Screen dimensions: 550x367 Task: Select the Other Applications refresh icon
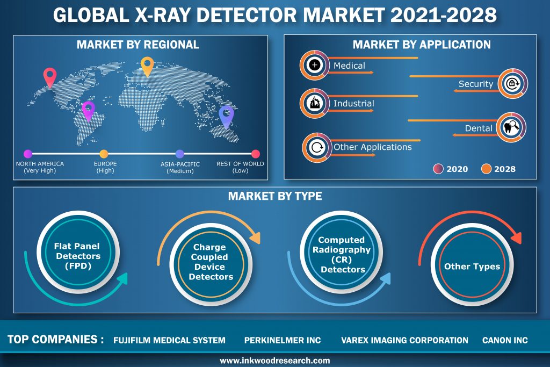click(317, 147)
